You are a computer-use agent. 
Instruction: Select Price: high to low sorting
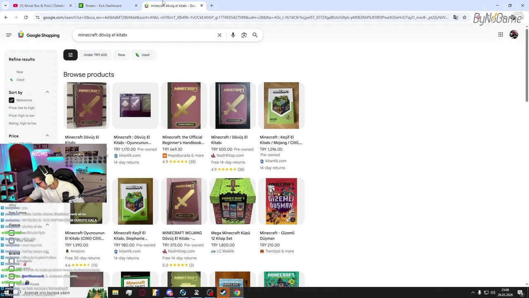click(x=21, y=115)
